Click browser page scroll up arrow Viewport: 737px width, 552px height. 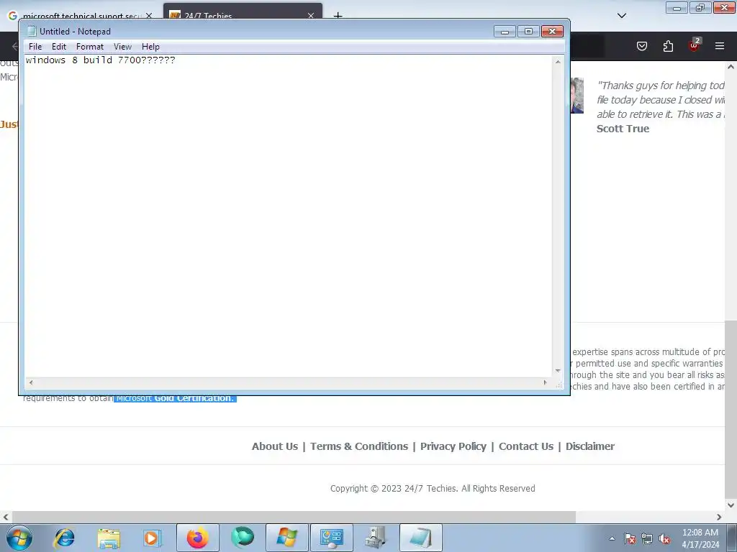pos(731,67)
